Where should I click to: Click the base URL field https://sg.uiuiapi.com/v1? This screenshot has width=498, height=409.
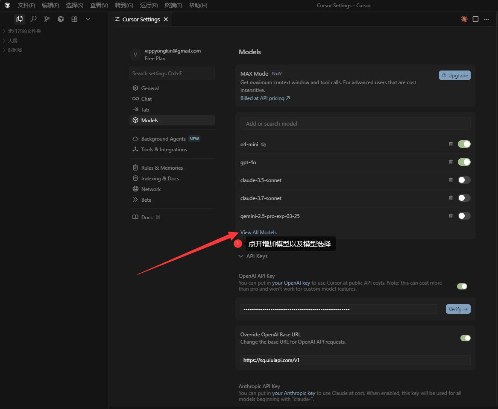tap(355, 360)
